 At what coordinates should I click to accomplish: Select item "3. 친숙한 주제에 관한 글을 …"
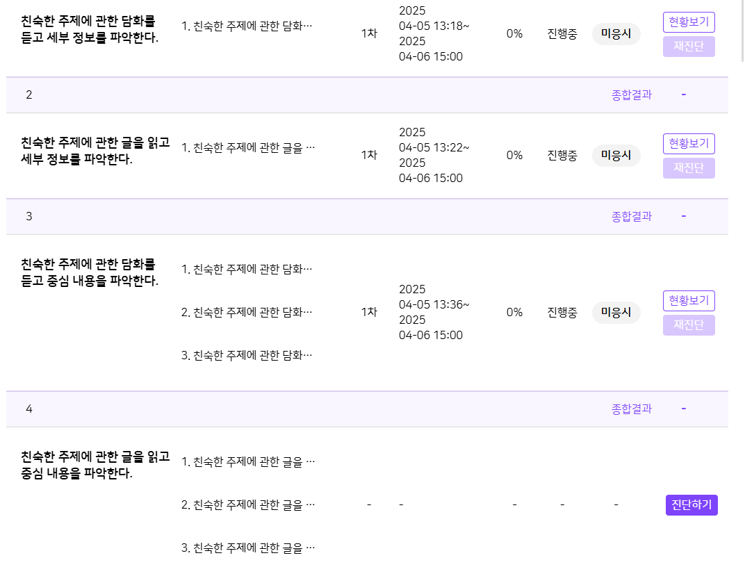tap(248, 548)
